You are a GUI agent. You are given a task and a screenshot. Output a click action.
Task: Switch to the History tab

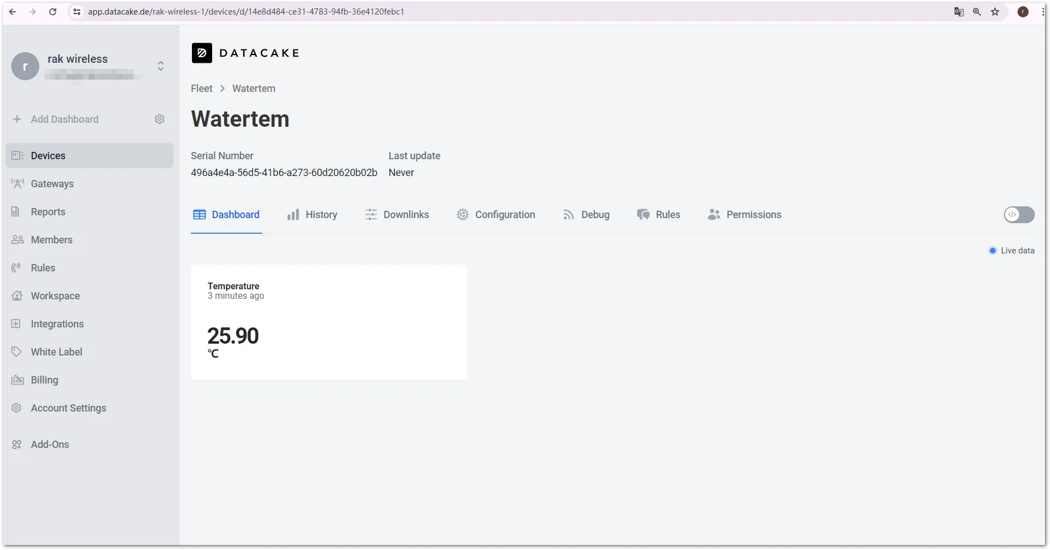click(x=312, y=215)
